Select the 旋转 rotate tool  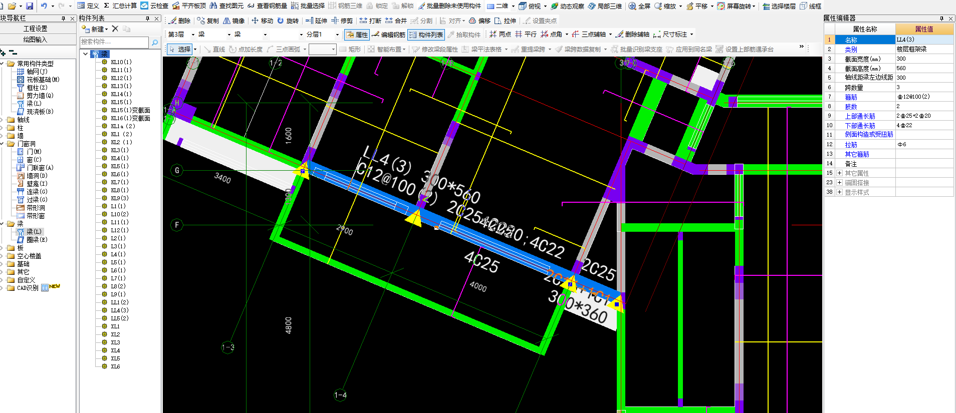coord(288,21)
